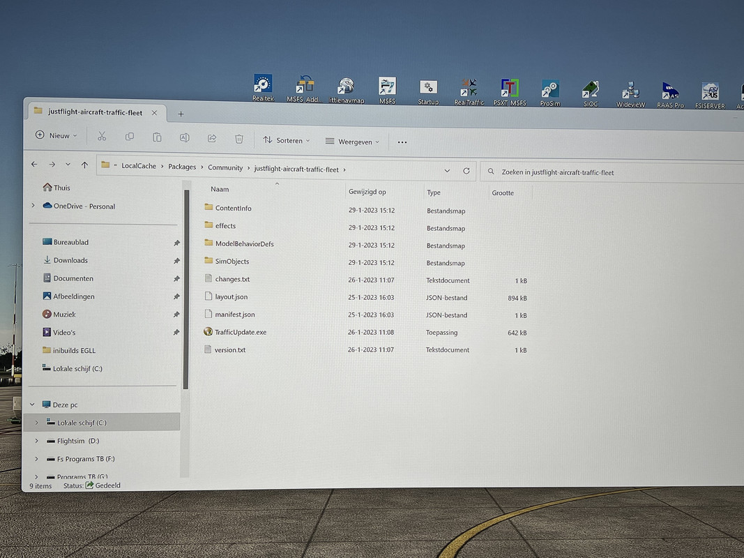Sort by the Naam column header
This screenshot has width=744, height=558.
pos(220,189)
